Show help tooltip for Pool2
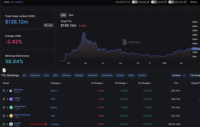 (165, 2)
